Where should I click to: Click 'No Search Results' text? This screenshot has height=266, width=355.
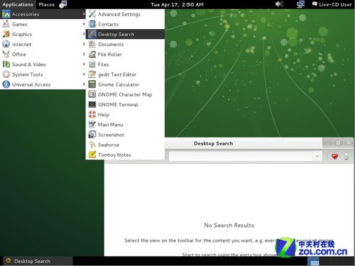pyautogui.click(x=229, y=225)
